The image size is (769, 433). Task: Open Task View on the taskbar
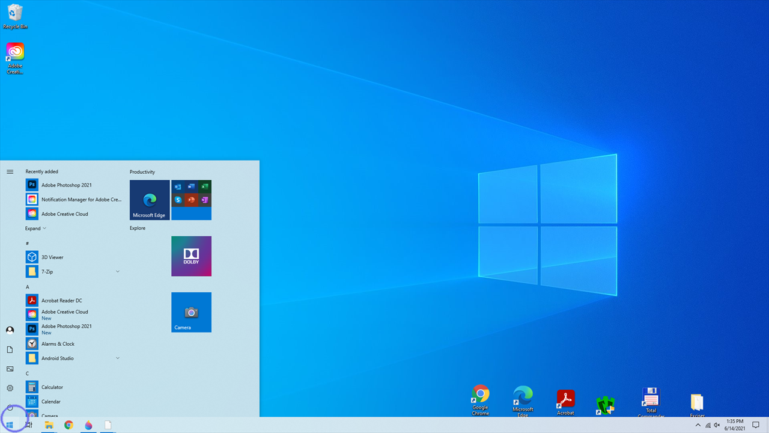coord(29,425)
